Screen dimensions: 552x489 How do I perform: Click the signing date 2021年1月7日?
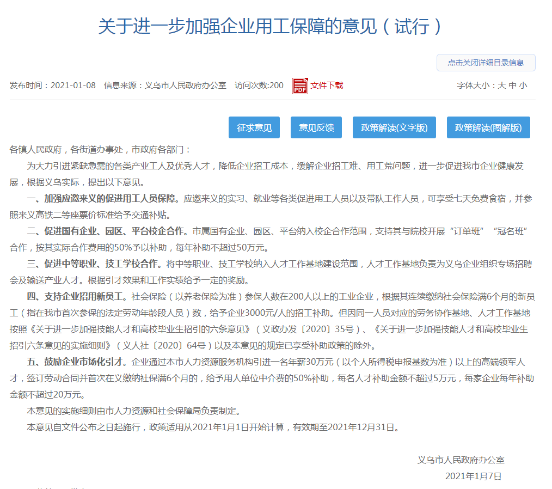[x=473, y=476]
